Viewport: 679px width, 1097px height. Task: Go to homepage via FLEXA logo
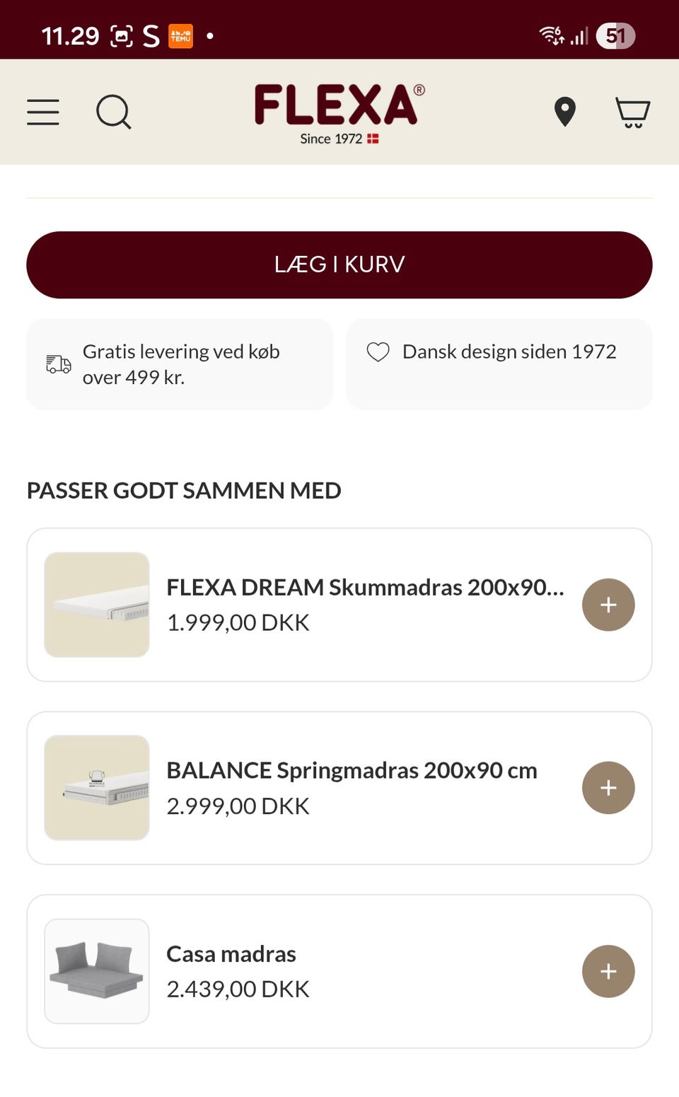(x=339, y=112)
